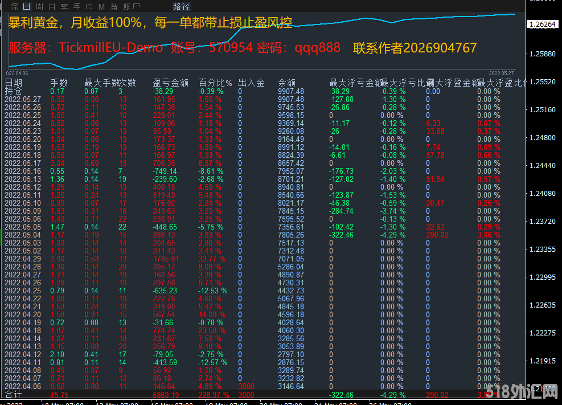Click price axis label 1.24080

(542, 193)
